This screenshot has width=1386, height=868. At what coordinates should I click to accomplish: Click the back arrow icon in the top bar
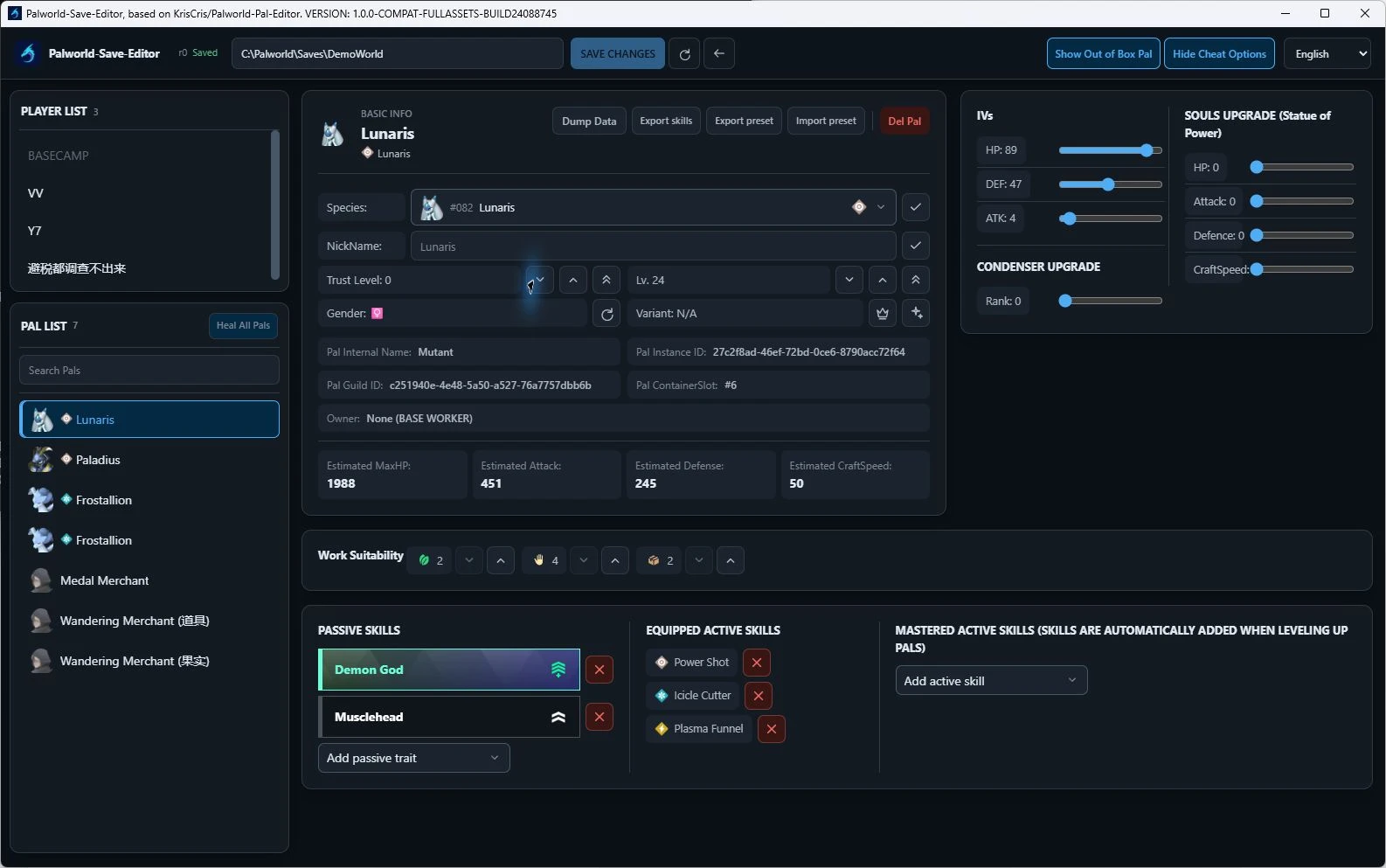[718, 53]
